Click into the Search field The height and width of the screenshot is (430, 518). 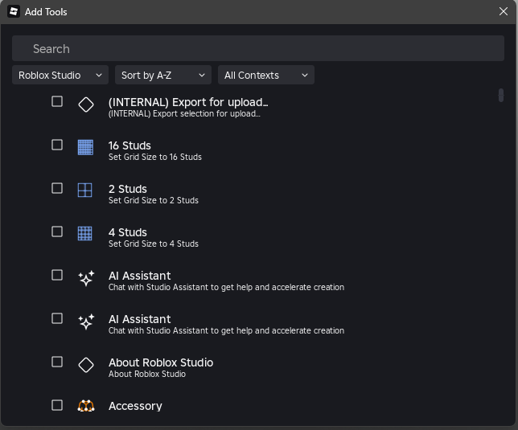(258, 48)
